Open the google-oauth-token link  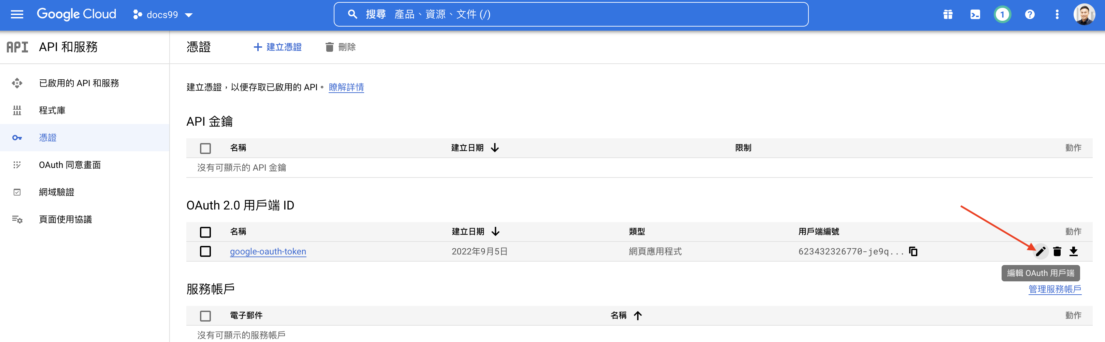pyautogui.click(x=268, y=251)
